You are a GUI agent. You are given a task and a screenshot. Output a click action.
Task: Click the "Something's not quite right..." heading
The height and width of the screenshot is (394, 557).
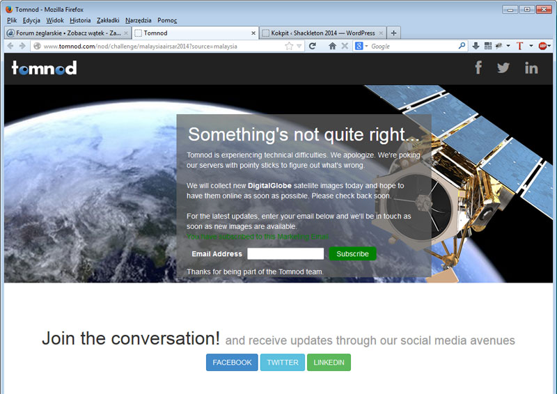point(304,134)
